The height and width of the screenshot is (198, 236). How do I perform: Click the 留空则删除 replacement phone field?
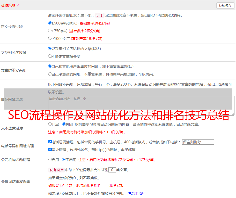coord(198,142)
